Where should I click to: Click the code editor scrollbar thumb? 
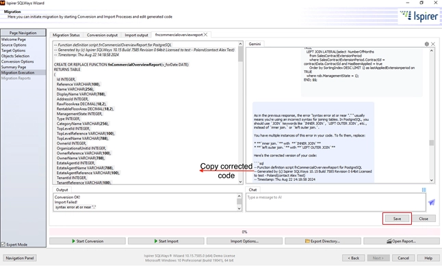tap(240, 54)
